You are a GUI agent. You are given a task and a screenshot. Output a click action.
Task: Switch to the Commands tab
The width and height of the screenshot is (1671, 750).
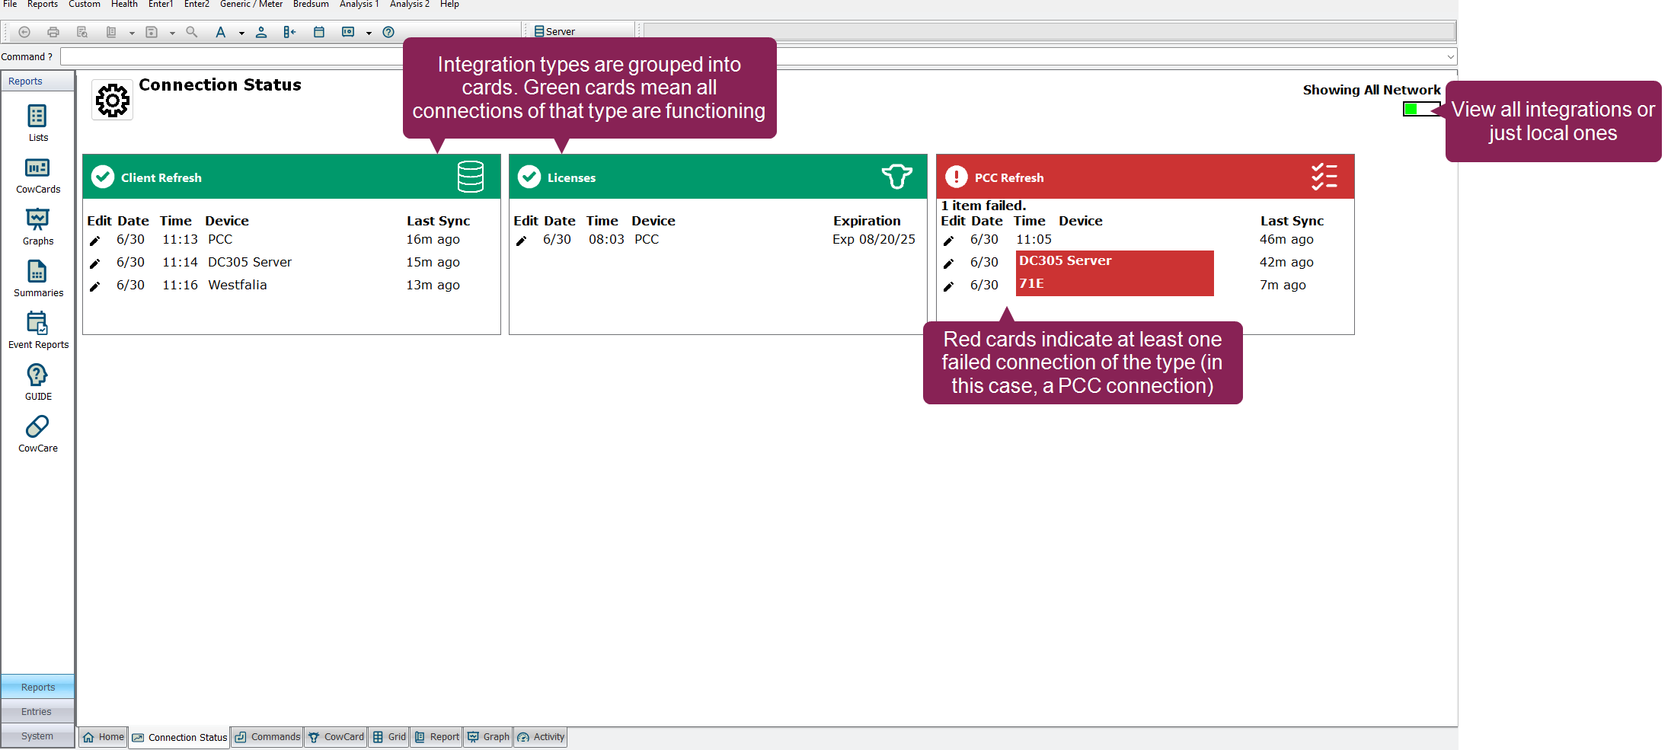tap(267, 737)
